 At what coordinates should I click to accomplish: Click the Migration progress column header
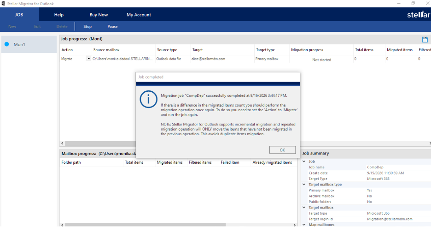tap(321, 50)
